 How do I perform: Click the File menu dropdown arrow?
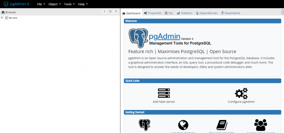pos(44,4)
